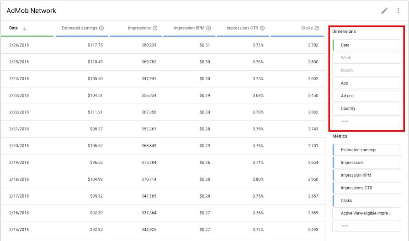Click the 0.80% CTR value
This screenshot has width=409, height=241.
[258, 179]
